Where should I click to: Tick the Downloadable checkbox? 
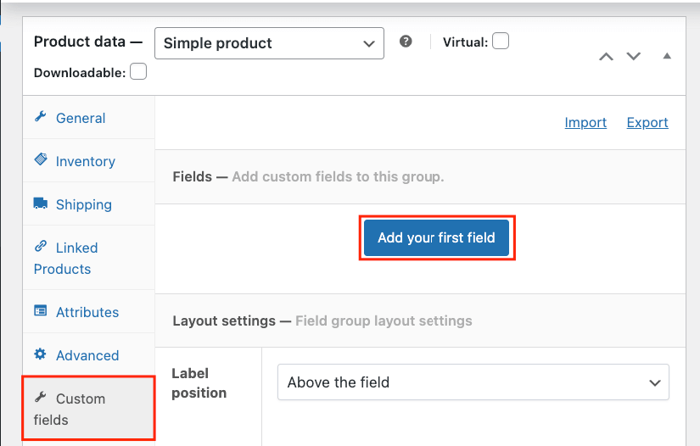tap(138, 72)
